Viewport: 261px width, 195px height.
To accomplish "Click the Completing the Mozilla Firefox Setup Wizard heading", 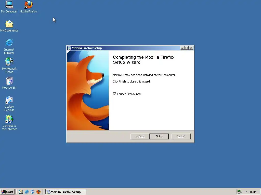I will 144,60.
